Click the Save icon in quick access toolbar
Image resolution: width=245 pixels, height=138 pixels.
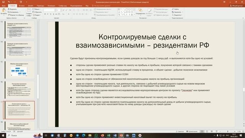[x=3, y=2]
